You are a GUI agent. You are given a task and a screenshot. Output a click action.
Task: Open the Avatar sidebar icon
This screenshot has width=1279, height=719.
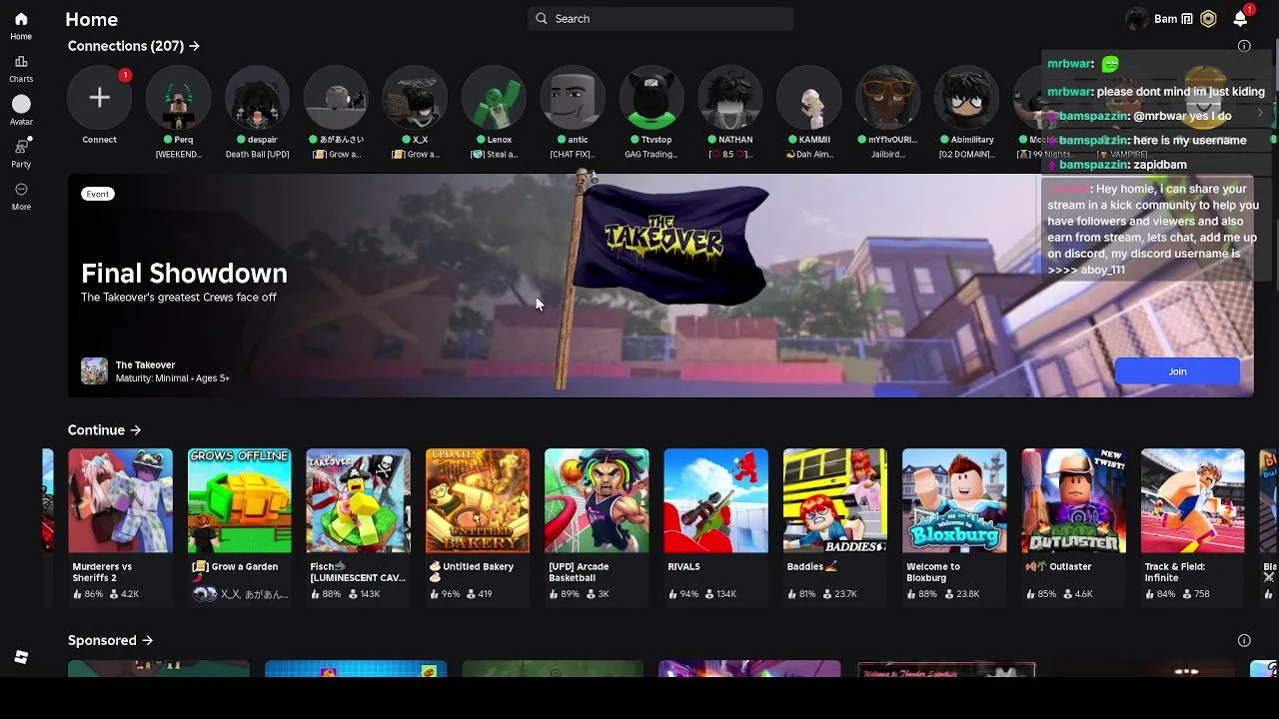pyautogui.click(x=21, y=104)
